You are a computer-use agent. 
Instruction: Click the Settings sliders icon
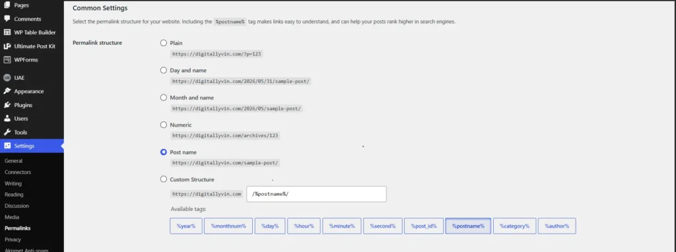click(7, 146)
